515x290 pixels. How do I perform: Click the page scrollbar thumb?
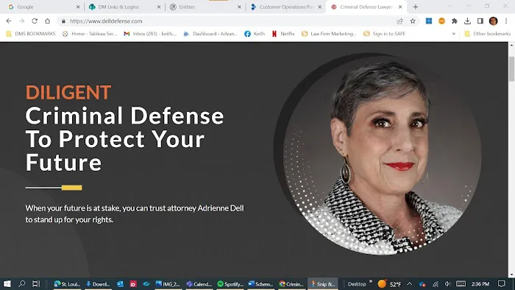point(511,68)
